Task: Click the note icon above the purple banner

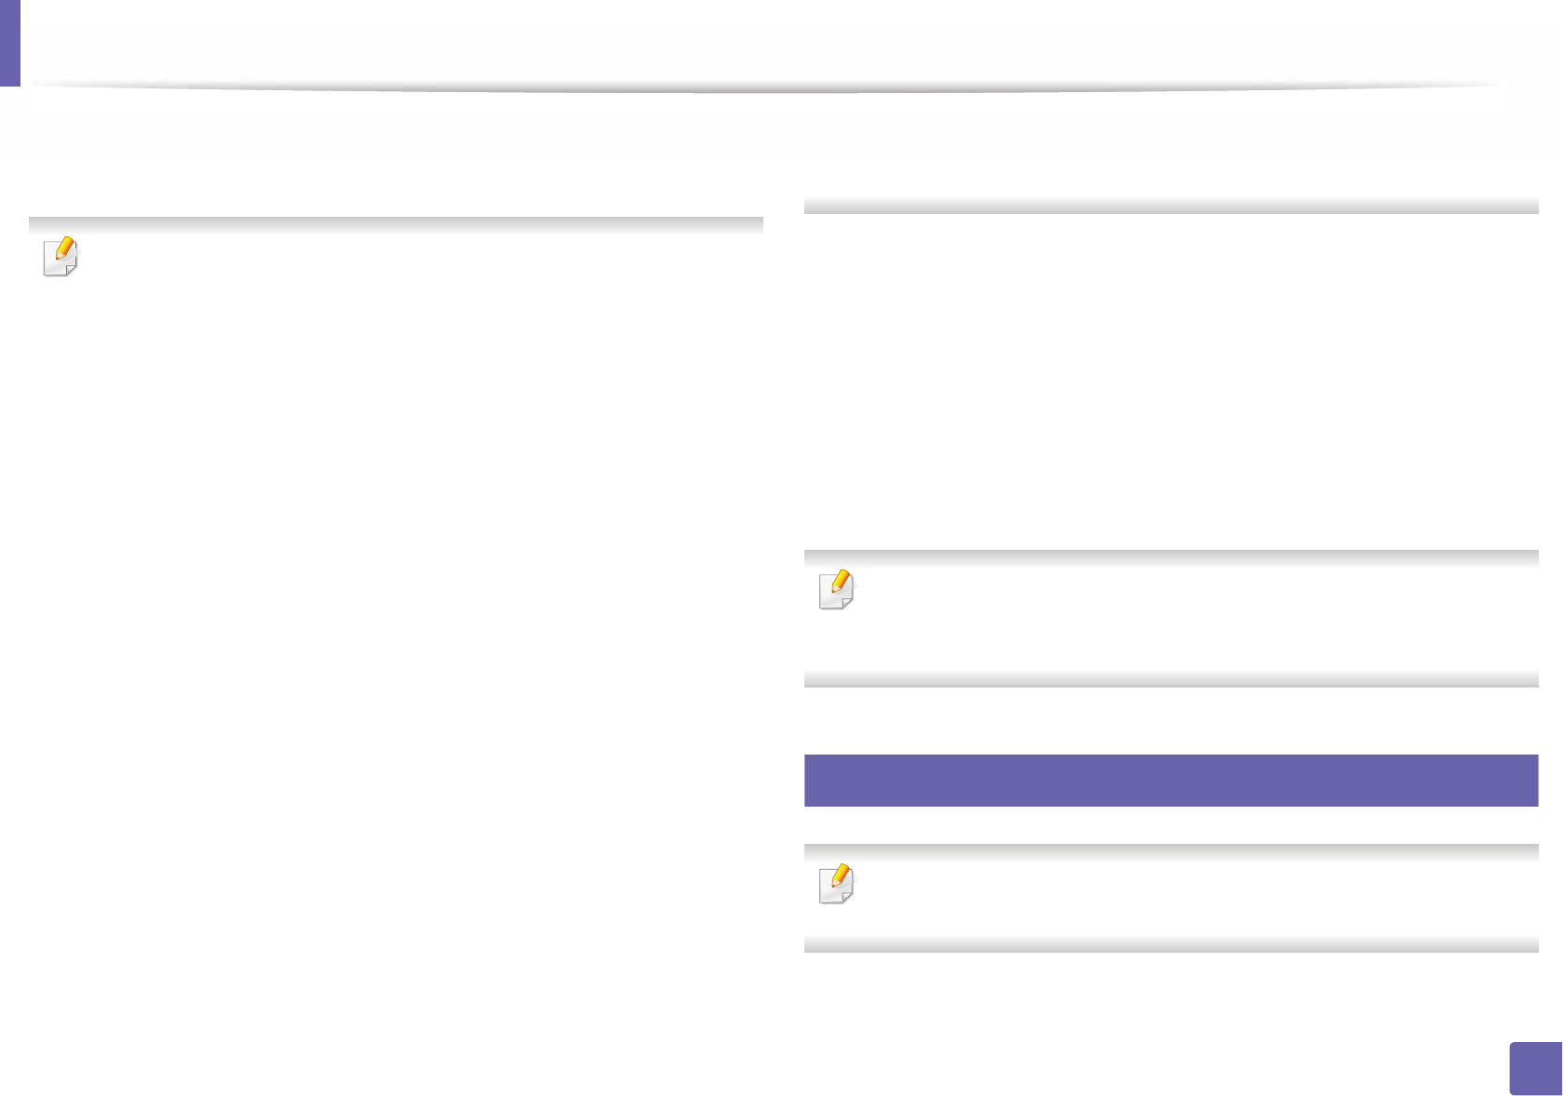Action: (x=837, y=590)
